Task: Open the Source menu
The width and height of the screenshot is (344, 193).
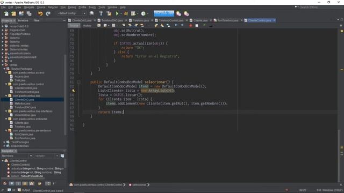Action: (41, 7)
